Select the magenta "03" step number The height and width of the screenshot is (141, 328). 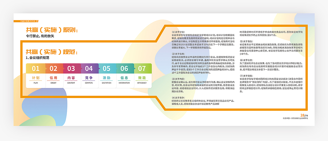(x=71, y=69)
